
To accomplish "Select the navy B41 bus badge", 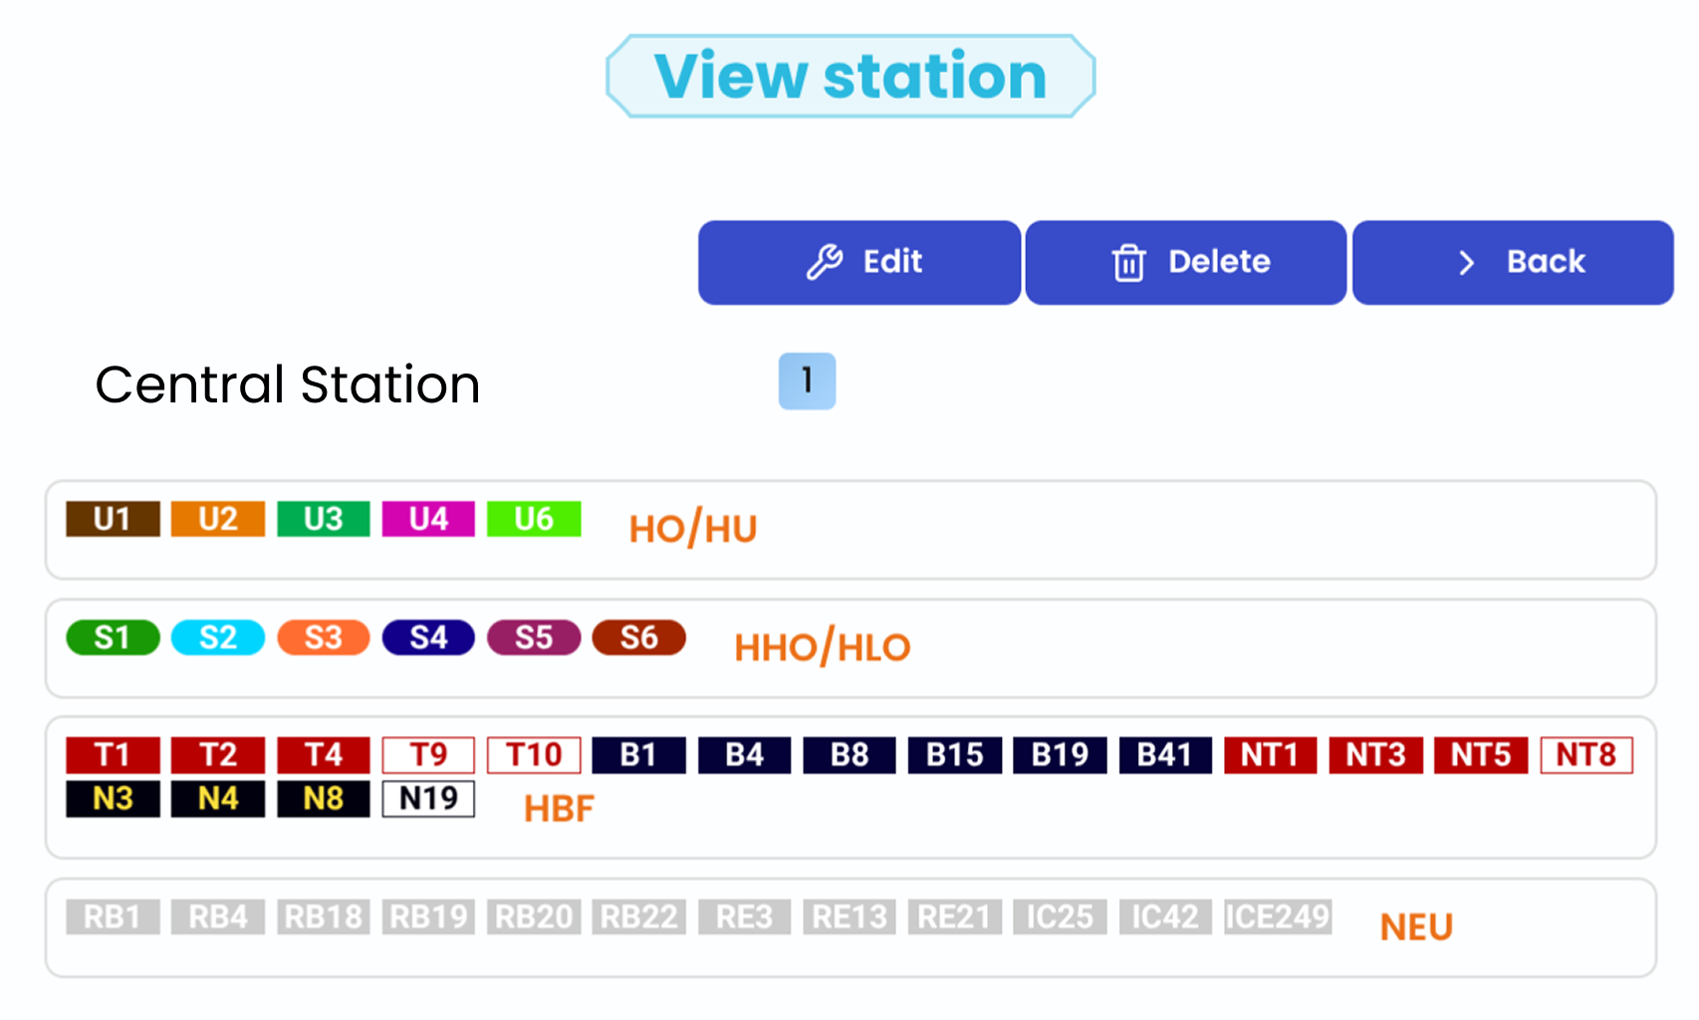I will pyautogui.click(x=1164, y=755).
